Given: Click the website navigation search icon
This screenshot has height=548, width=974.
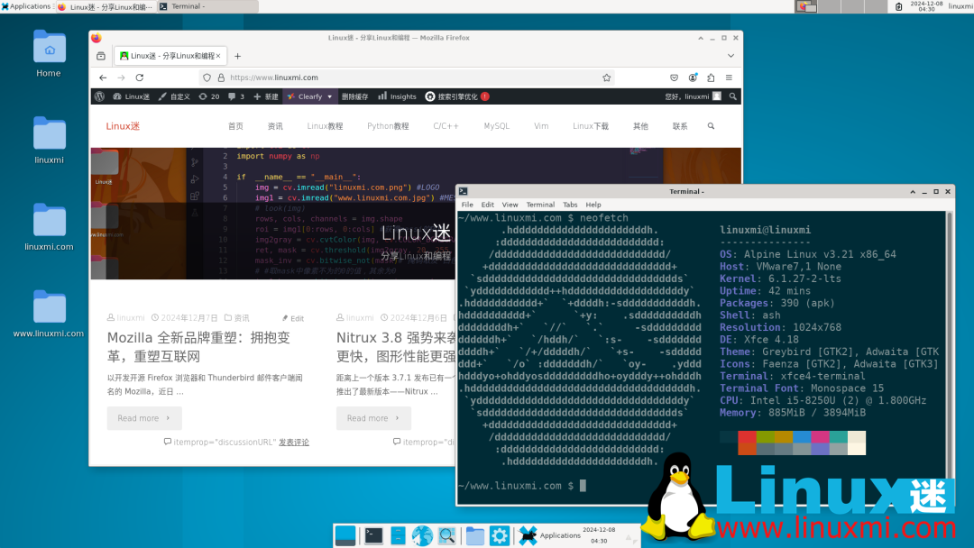Looking at the screenshot, I should click(711, 126).
